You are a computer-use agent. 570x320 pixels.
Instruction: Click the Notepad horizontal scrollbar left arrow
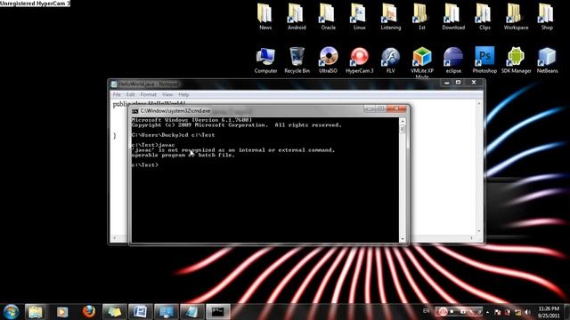click(x=115, y=238)
